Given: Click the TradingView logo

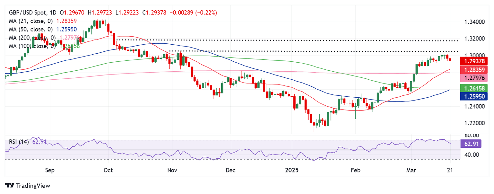Looking at the screenshot, I should [x=27, y=186].
